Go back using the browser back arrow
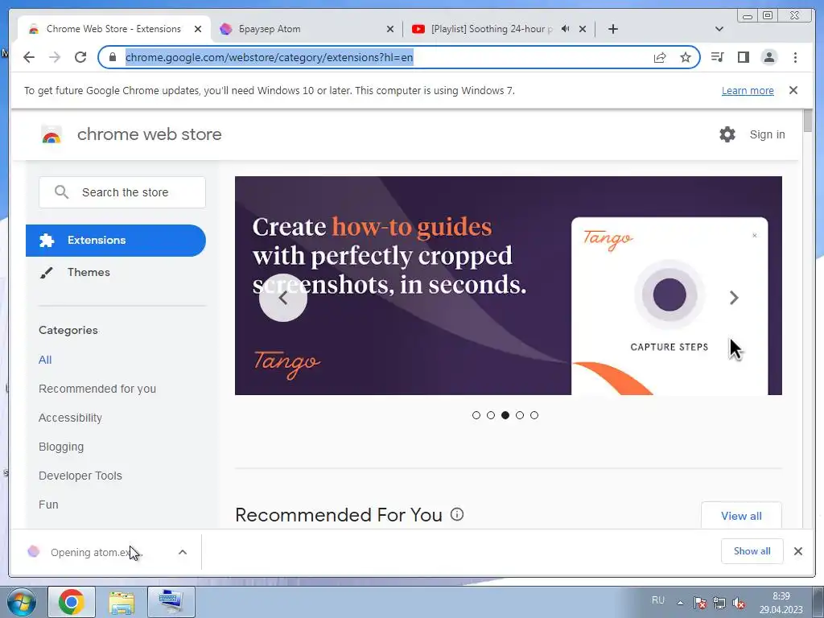 click(x=29, y=57)
